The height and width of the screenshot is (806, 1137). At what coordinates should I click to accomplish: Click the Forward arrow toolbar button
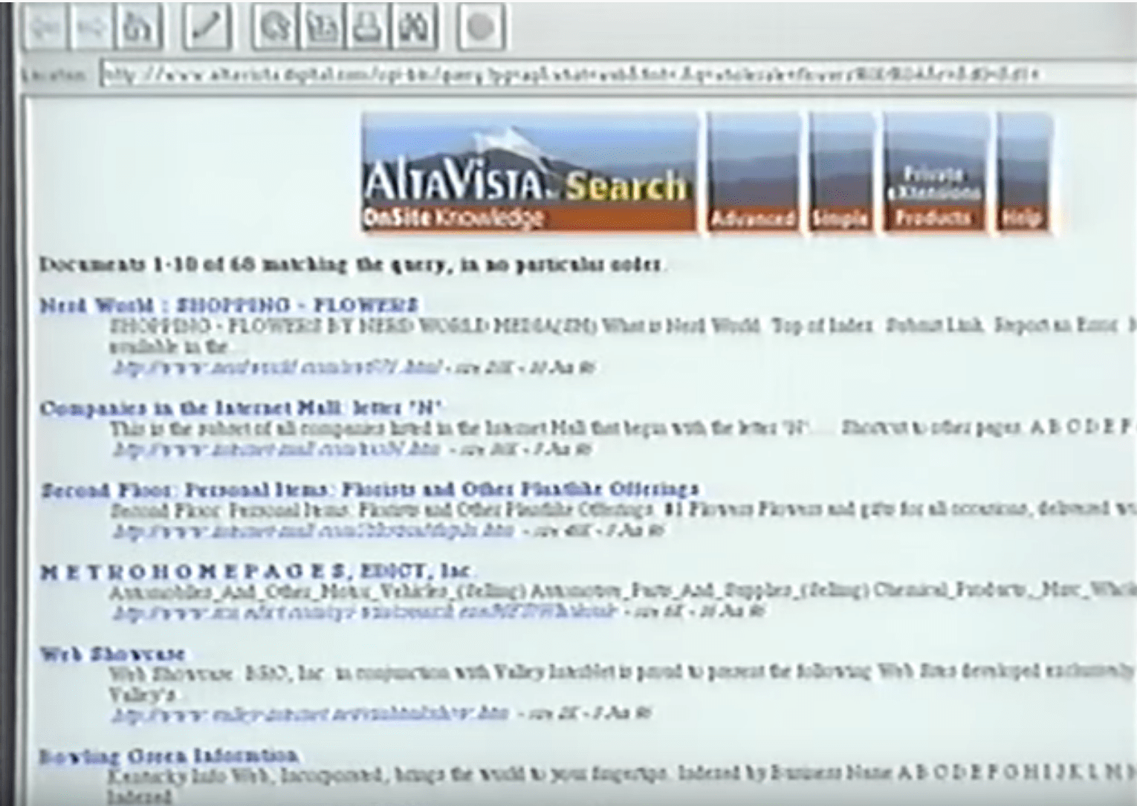[91, 28]
